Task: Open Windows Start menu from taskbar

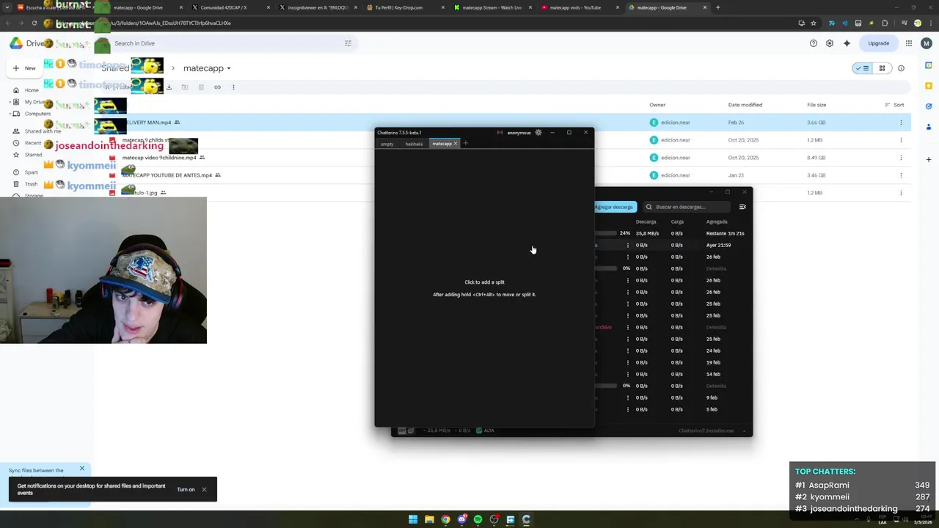Action: coord(413,519)
